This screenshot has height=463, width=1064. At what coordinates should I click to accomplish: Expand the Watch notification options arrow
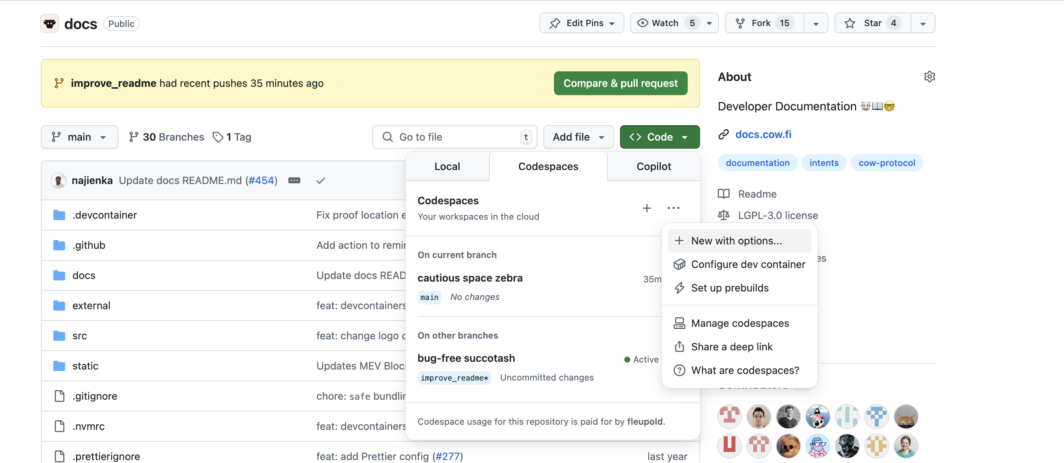[x=710, y=23]
